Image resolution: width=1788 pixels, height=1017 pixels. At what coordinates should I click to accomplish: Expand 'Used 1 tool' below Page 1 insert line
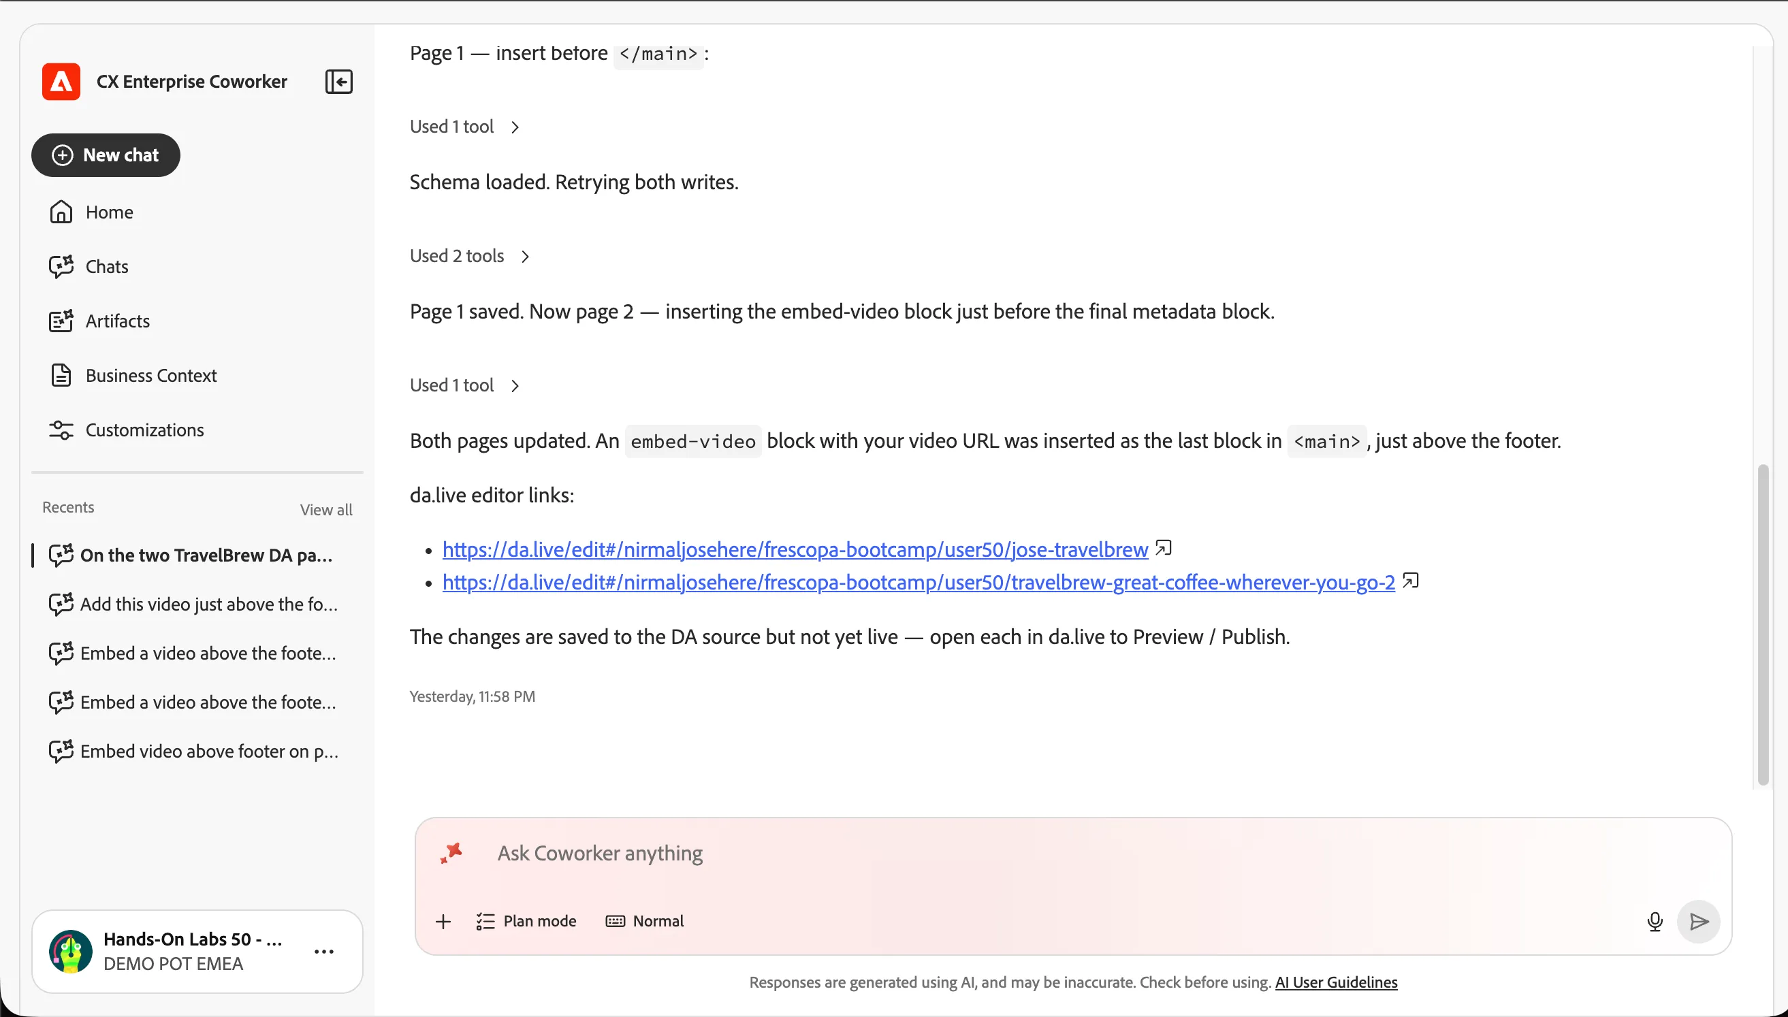point(464,127)
